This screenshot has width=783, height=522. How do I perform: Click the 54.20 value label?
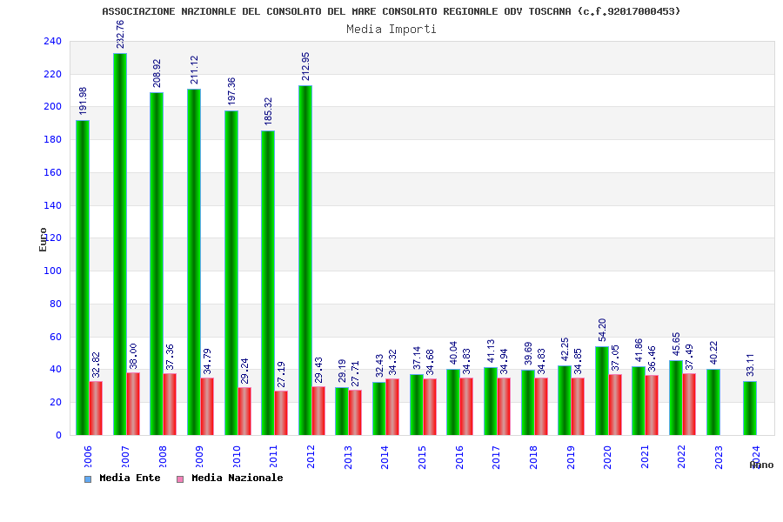tap(602, 330)
